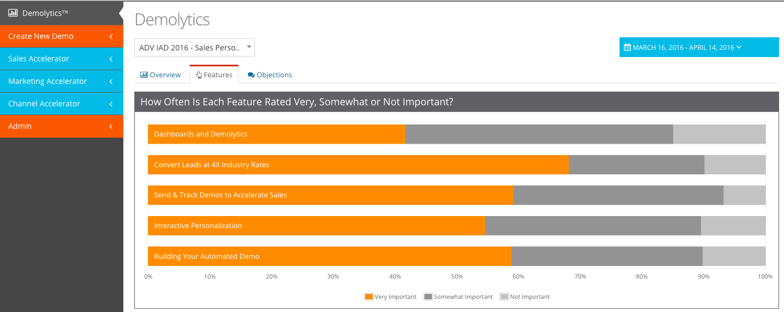Open the Marketing Accelerator menu item

click(48, 81)
